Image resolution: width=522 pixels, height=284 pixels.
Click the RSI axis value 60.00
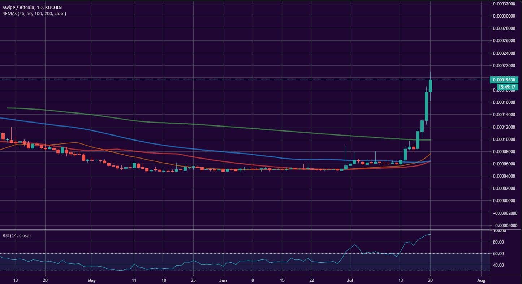(x=499, y=254)
